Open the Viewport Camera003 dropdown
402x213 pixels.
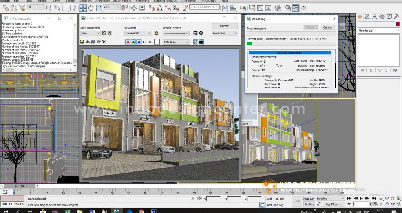(138, 33)
